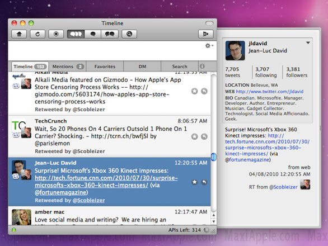328x246 pixels.
Task: Click the 3,707 following count
Action: click(266, 72)
